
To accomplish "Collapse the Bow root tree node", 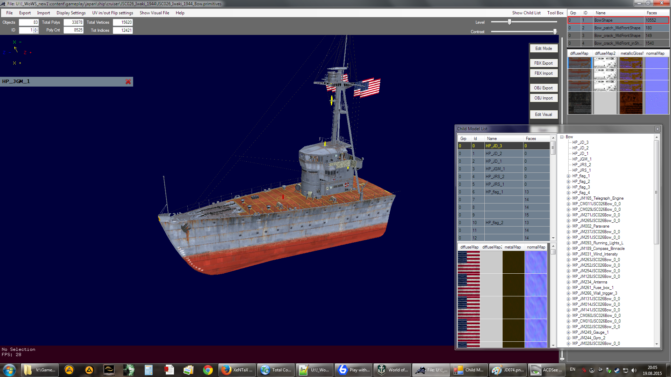I will click(562, 137).
